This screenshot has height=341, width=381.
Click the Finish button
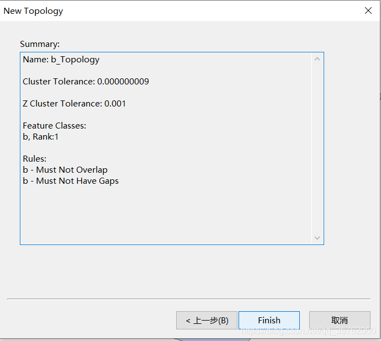pyautogui.click(x=269, y=320)
